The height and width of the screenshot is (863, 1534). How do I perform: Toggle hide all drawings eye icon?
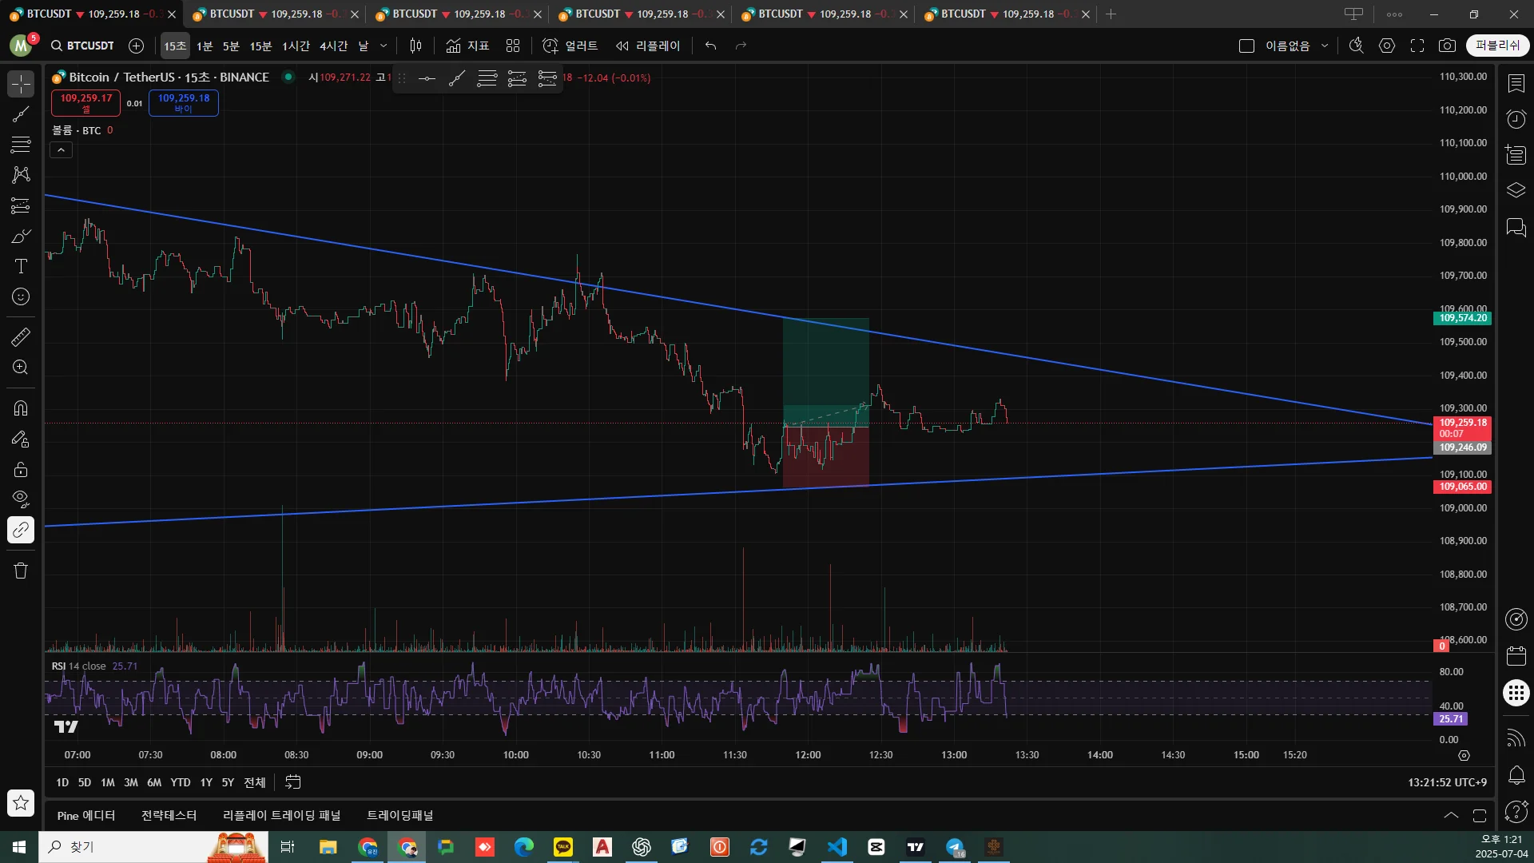coord(21,499)
